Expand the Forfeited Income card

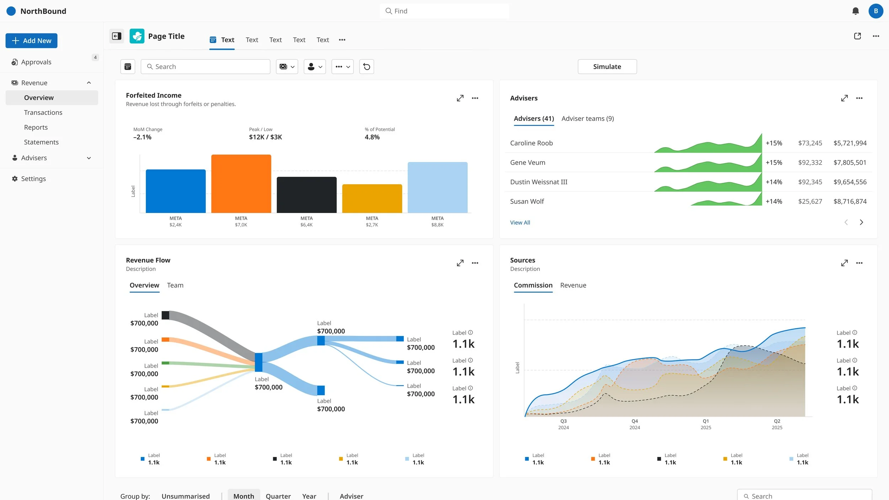[x=460, y=98]
